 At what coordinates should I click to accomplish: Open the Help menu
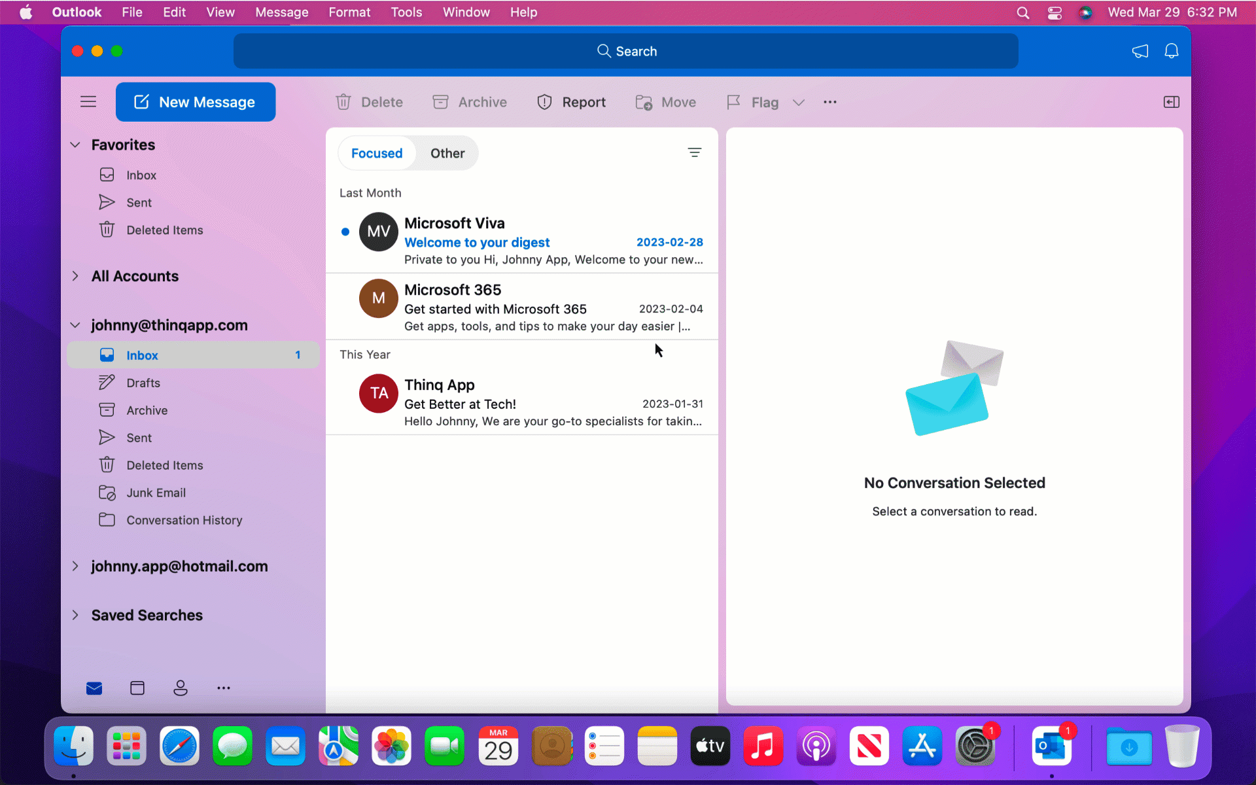(523, 12)
